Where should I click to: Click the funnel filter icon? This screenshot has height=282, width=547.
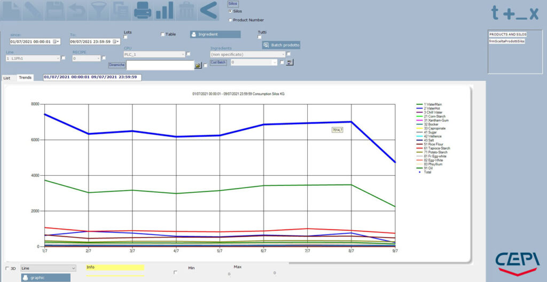(x=98, y=11)
